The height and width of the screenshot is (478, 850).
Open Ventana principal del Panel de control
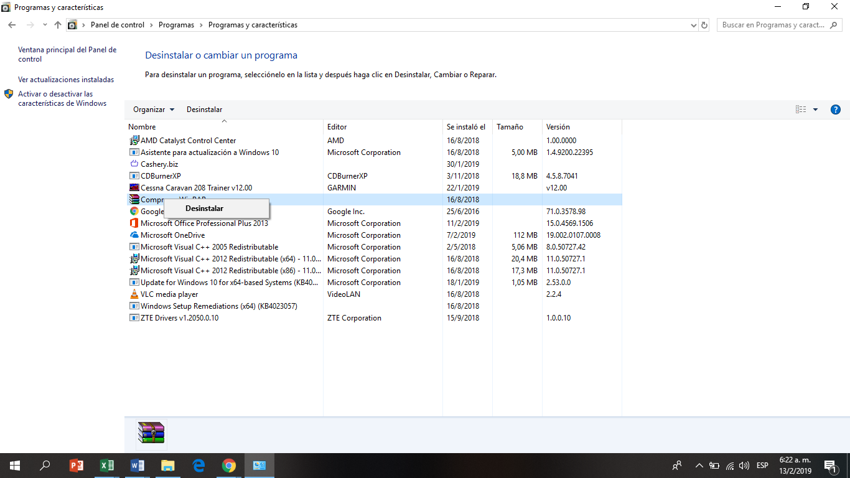click(67, 55)
